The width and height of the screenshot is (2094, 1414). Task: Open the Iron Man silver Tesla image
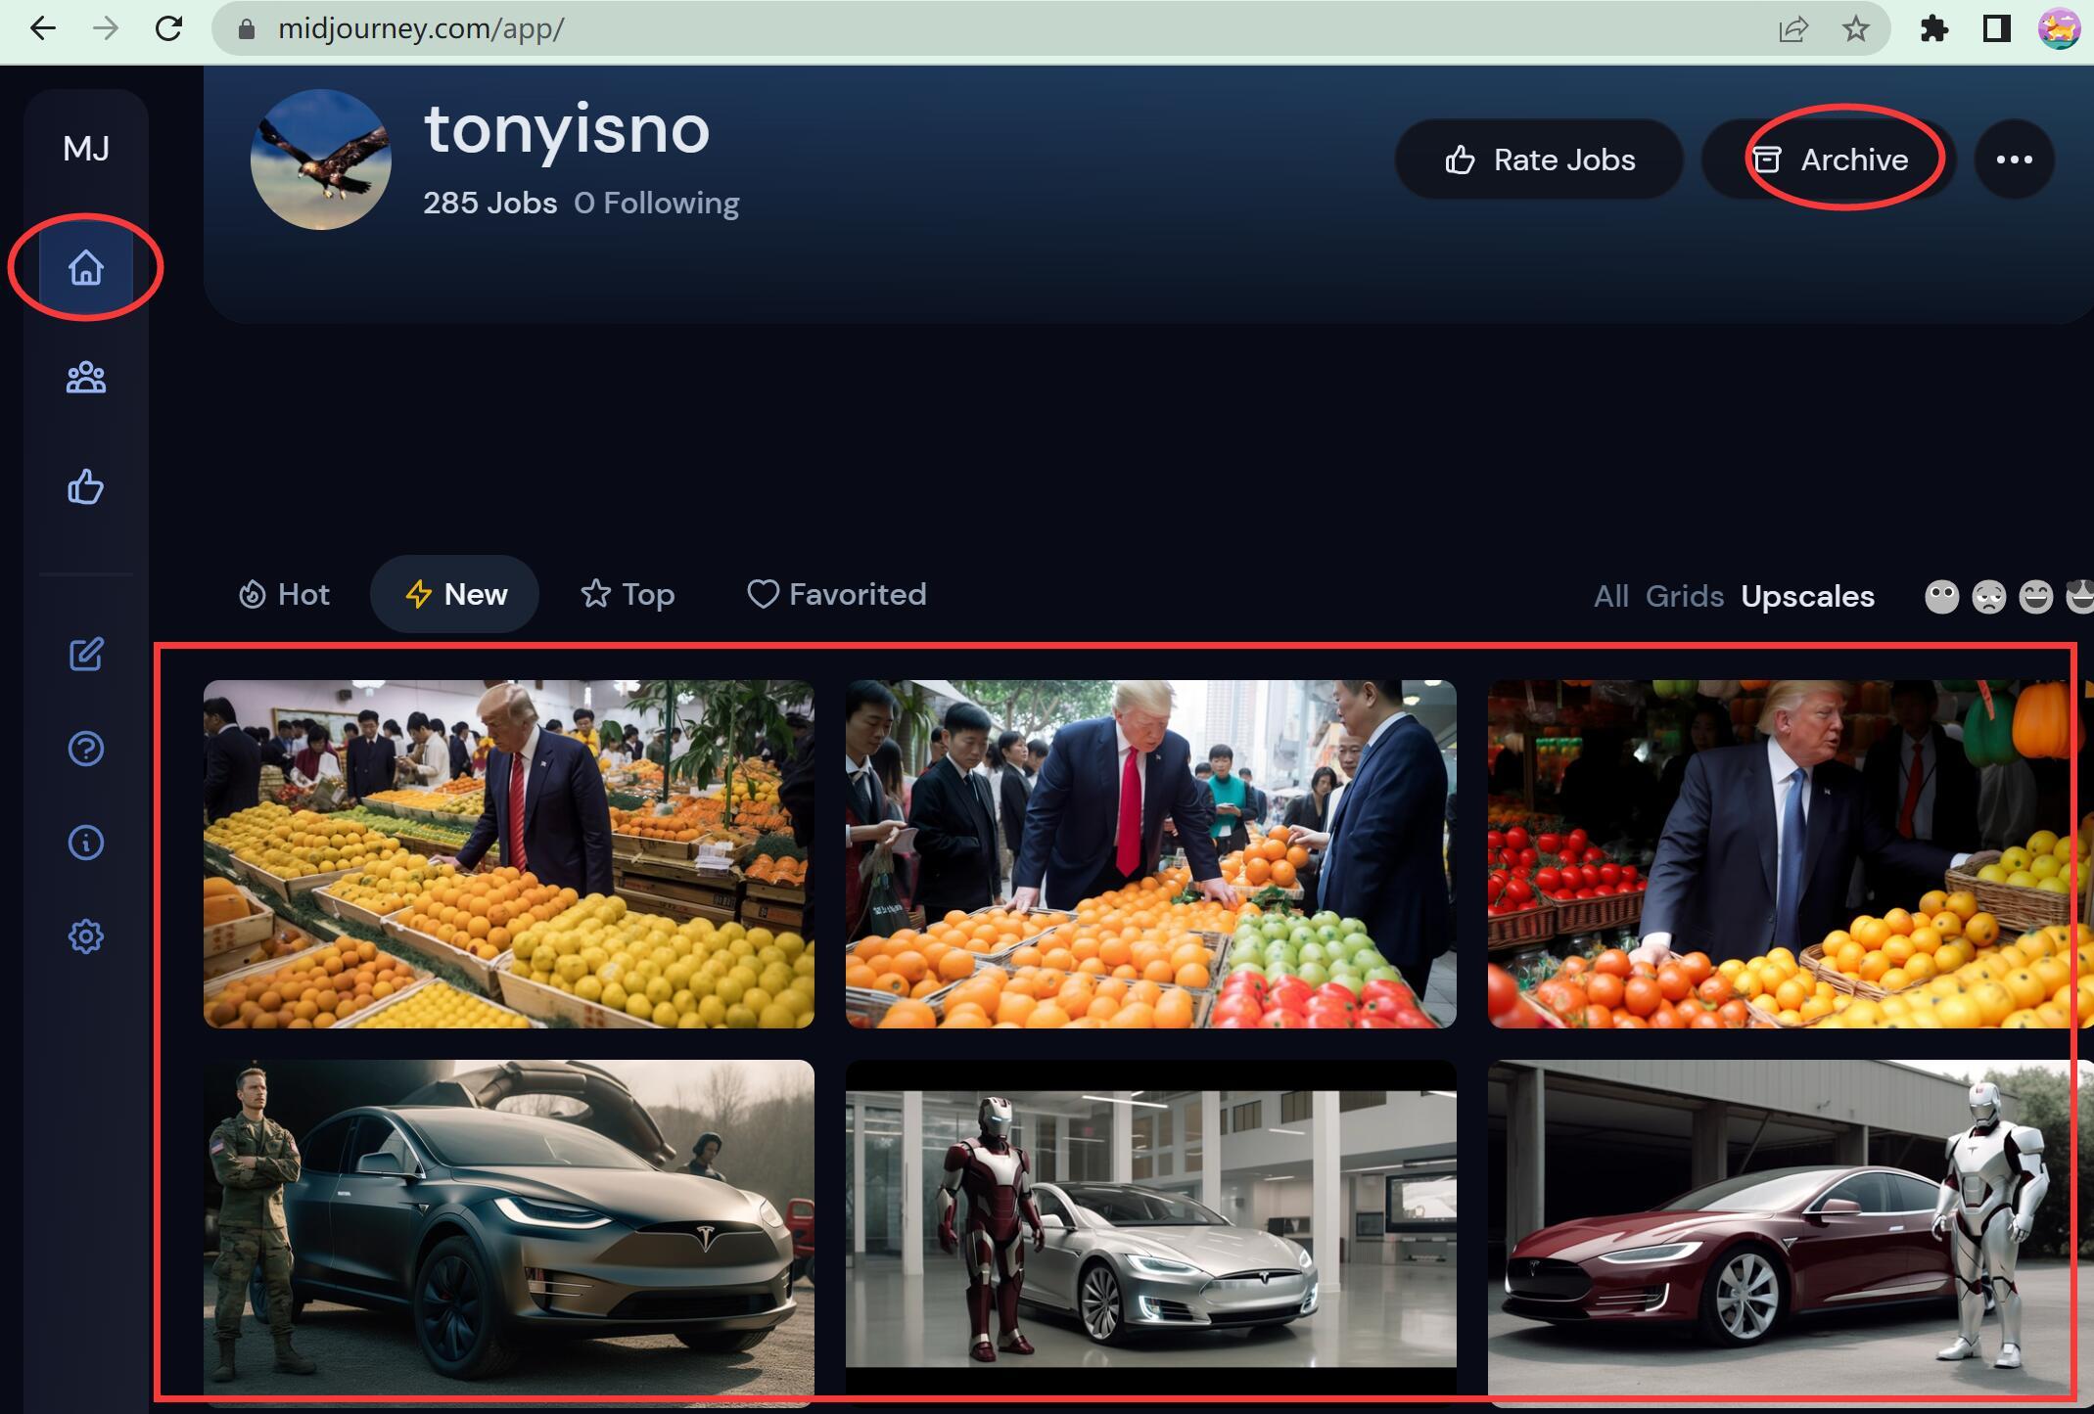(x=1151, y=1233)
